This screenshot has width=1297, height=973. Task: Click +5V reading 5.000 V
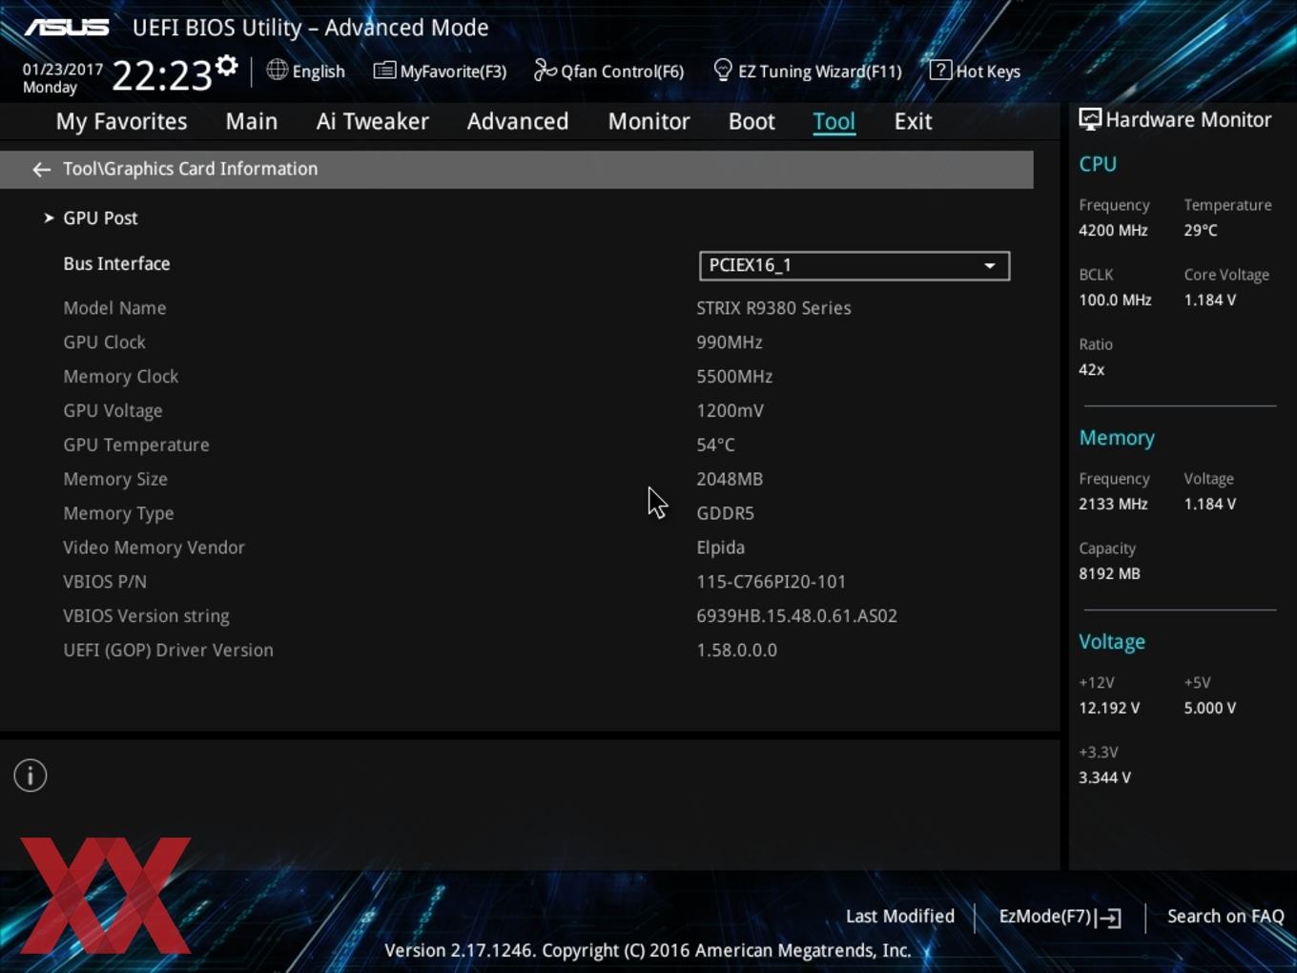click(1210, 709)
